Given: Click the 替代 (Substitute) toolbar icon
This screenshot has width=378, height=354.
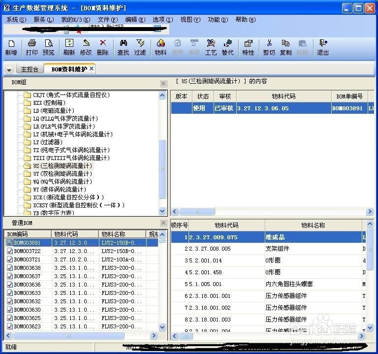Looking at the screenshot, I should [x=227, y=47].
